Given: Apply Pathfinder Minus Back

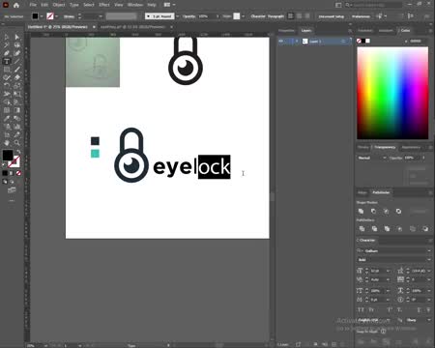Looking at the screenshot, I should [425, 229].
